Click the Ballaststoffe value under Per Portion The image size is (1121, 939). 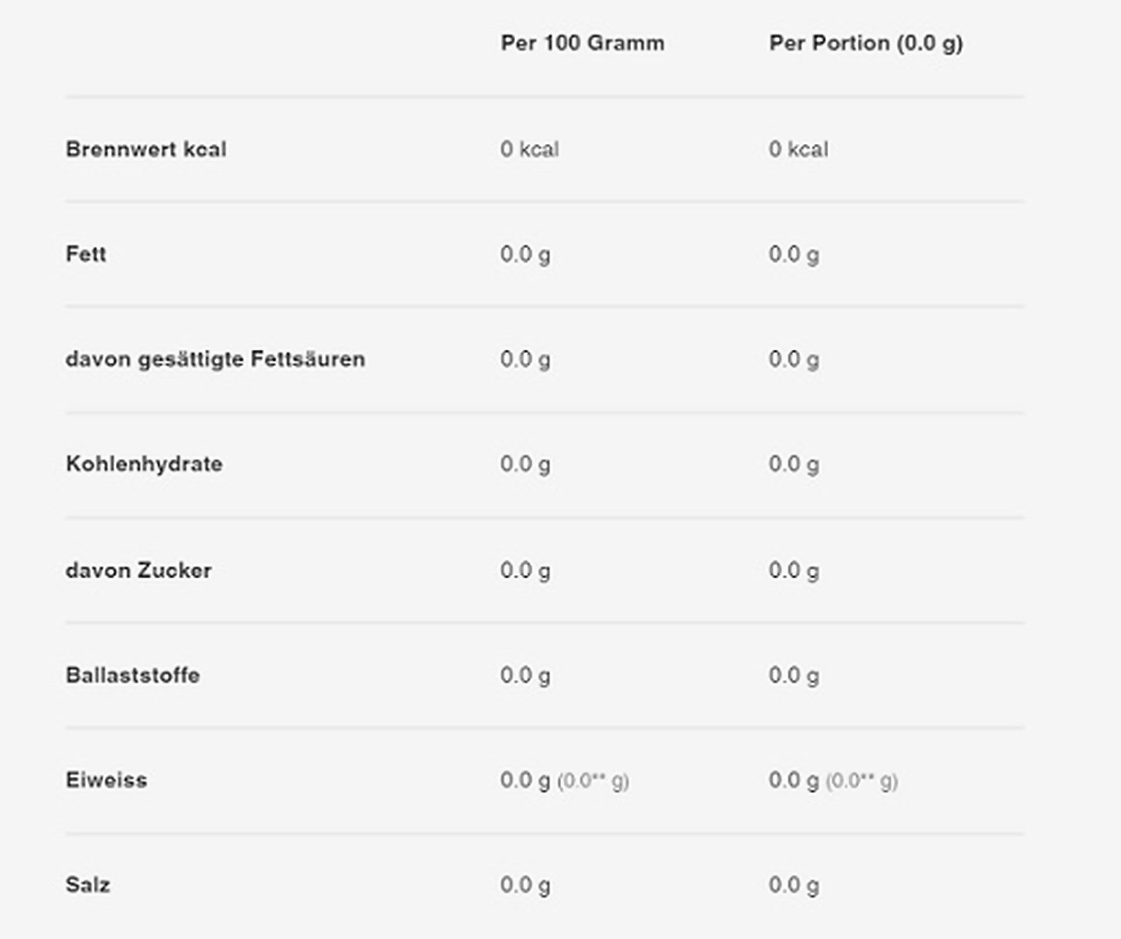tap(794, 675)
